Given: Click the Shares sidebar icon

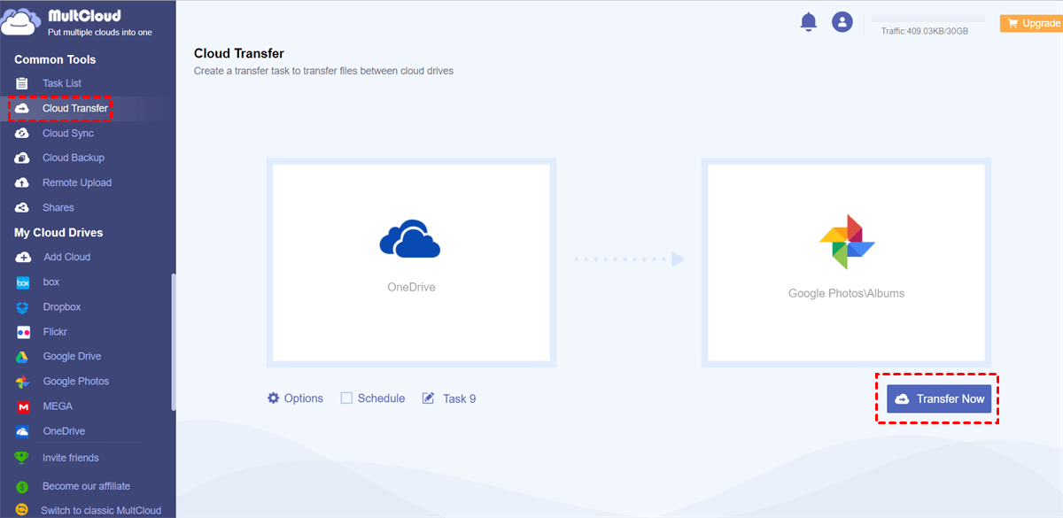Looking at the screenshot, I should pos(22,207).
